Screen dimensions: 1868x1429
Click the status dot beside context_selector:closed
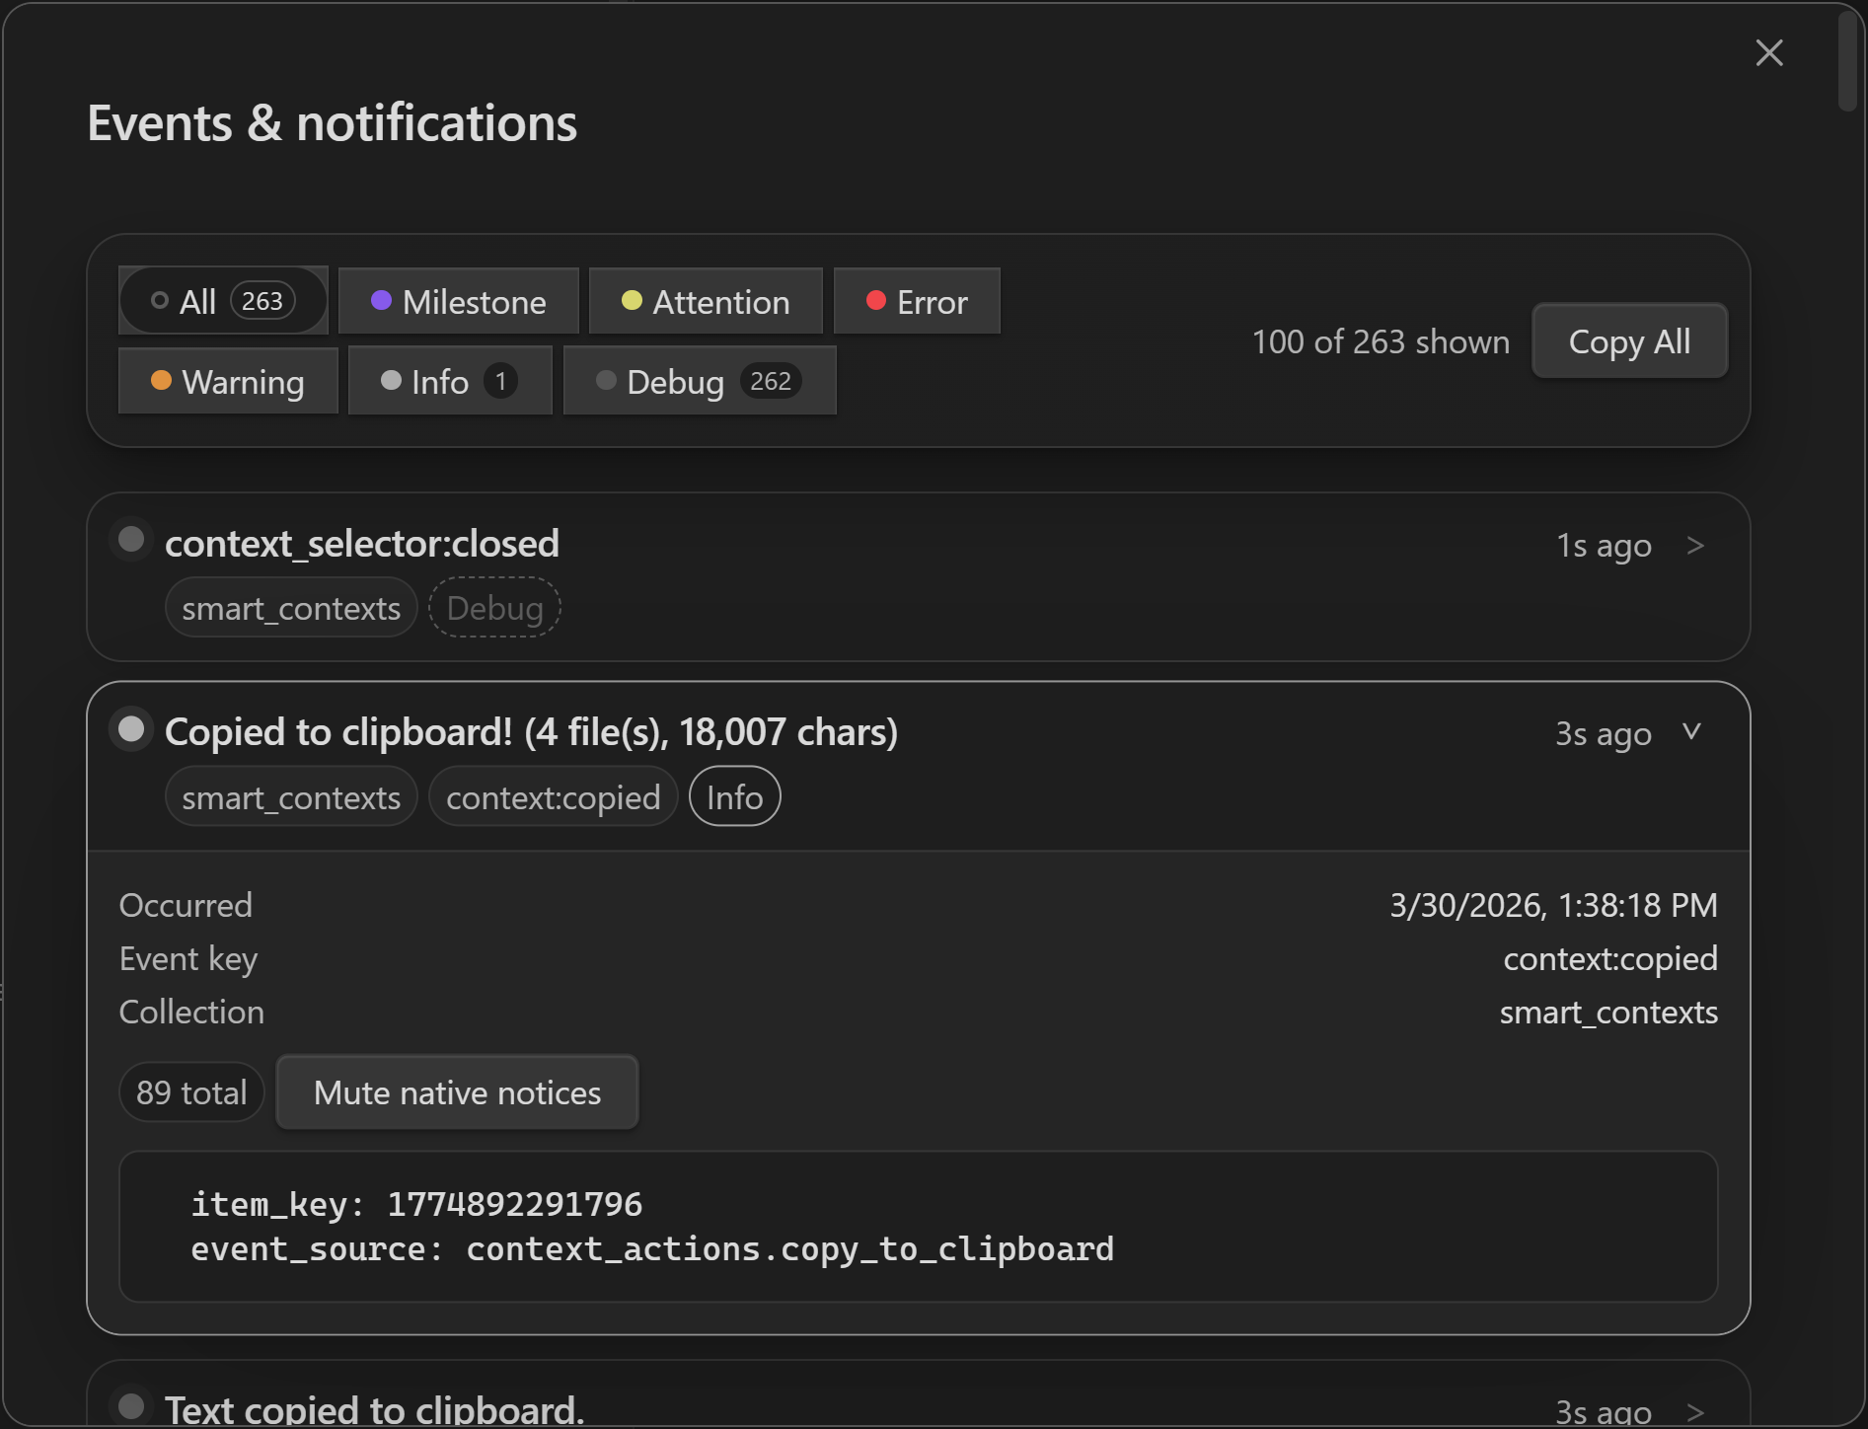(131, 540)
